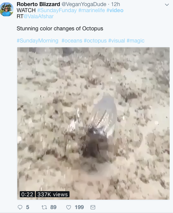Open the #SundayMorning hashtag
Screen dimensions: 173x213
[38, 41]
